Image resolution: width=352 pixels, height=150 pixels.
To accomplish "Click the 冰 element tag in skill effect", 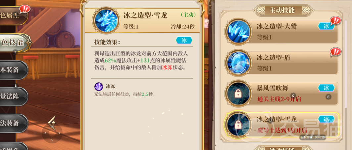I will [x=184, y=40].
